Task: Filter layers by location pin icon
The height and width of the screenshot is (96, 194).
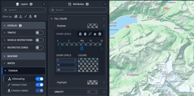Action: 35,17
